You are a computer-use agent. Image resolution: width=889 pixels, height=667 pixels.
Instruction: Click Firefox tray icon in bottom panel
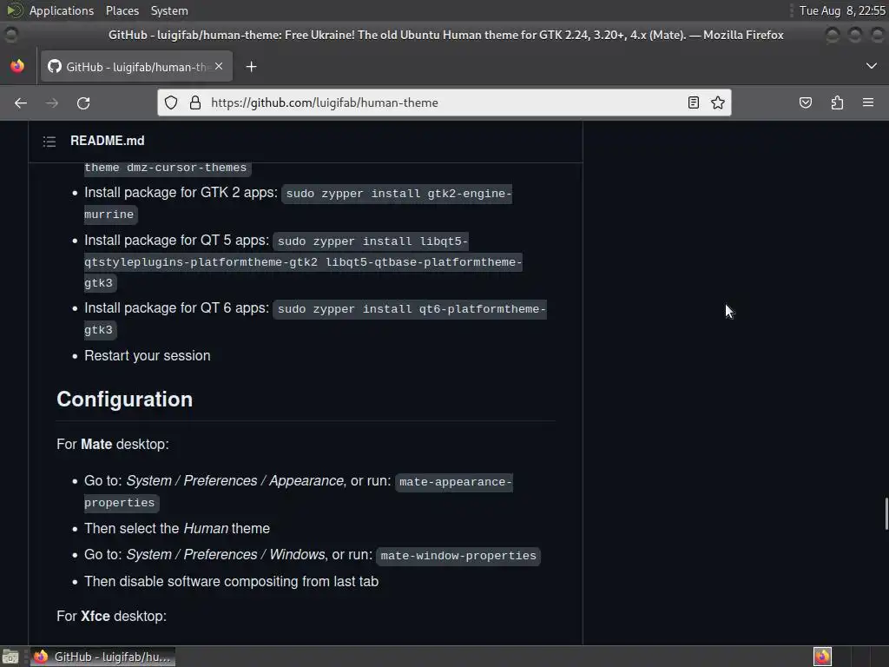[822, 657]
